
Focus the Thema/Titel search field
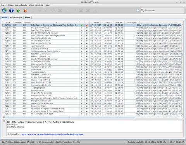pyautogui.click(x=162, y=10)
